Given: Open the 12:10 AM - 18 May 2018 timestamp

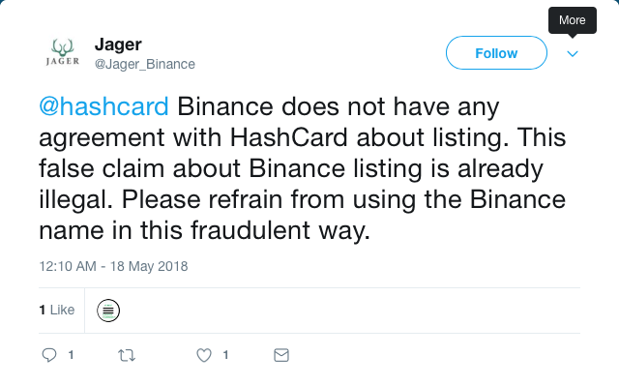Looking at the screenshot, I should point(113,266).
